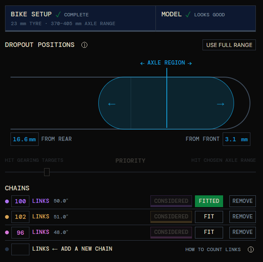Open the How to Count Links info icon

click(x=251, y=249)
